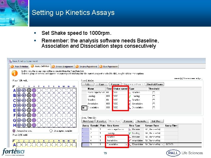Toggle Threshold checkbox for Dissociation step

pos(154,108)
